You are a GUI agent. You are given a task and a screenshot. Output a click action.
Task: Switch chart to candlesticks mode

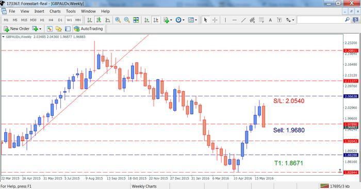99,20
